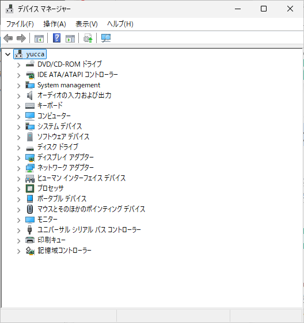The height and width of the screenshot is (323, 304).
Task: Click the back arrow in toolbar
Action: point(8,39)
